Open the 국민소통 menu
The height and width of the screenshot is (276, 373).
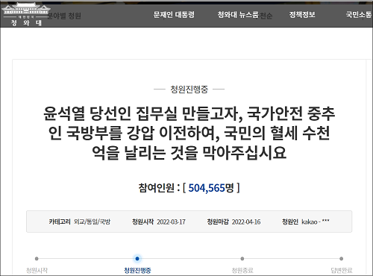point(359,15)
